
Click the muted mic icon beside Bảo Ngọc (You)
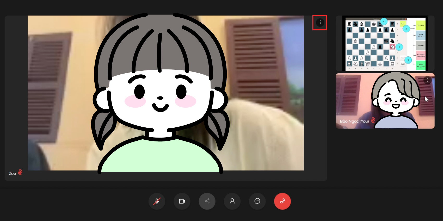point(373,120)
